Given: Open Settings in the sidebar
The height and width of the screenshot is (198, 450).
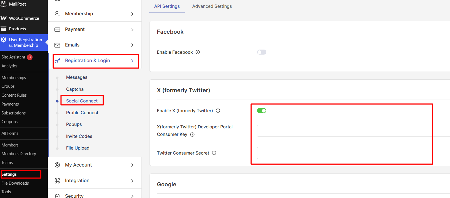Looking at the screenshot, I should pos(9,174).
